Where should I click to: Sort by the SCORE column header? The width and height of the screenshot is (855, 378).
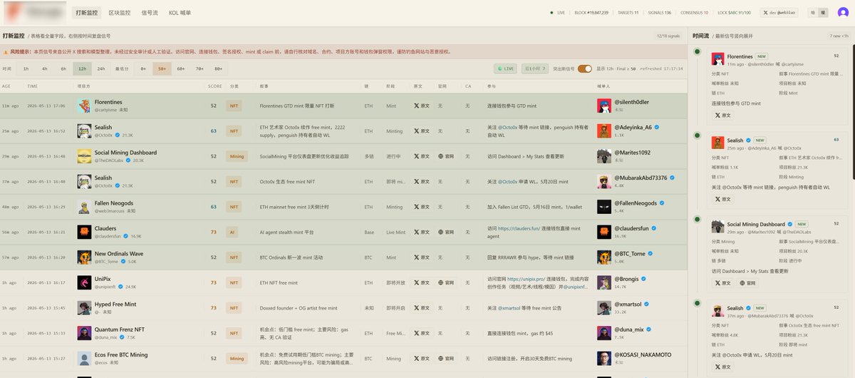pos(214,86)
